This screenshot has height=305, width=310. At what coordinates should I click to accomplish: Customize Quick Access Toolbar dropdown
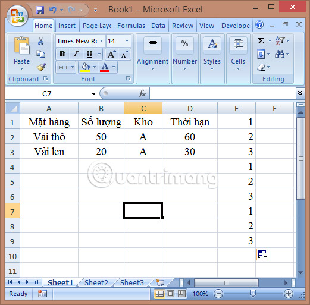point(95,10)
